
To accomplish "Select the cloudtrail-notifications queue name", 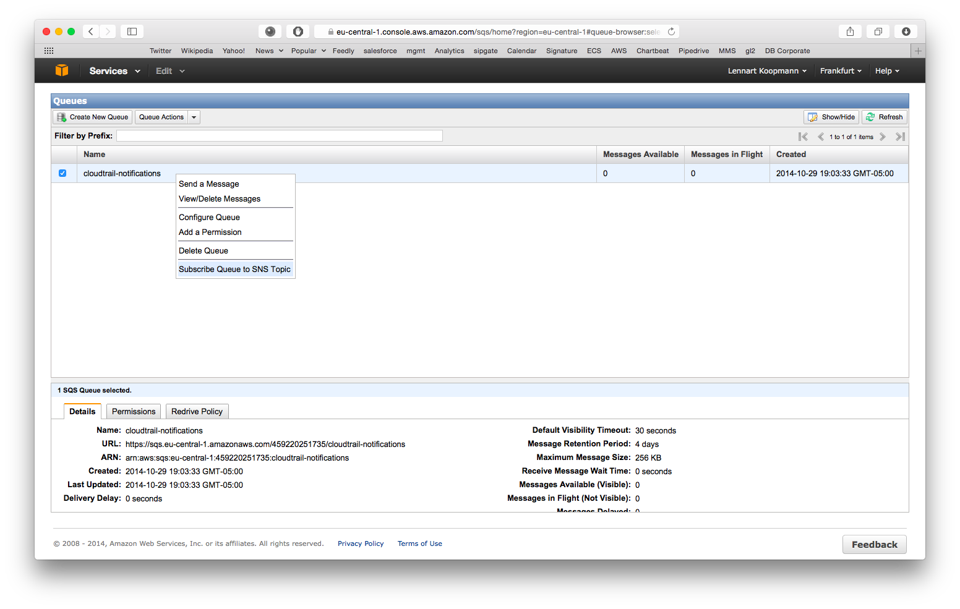I will coord(122,174).
